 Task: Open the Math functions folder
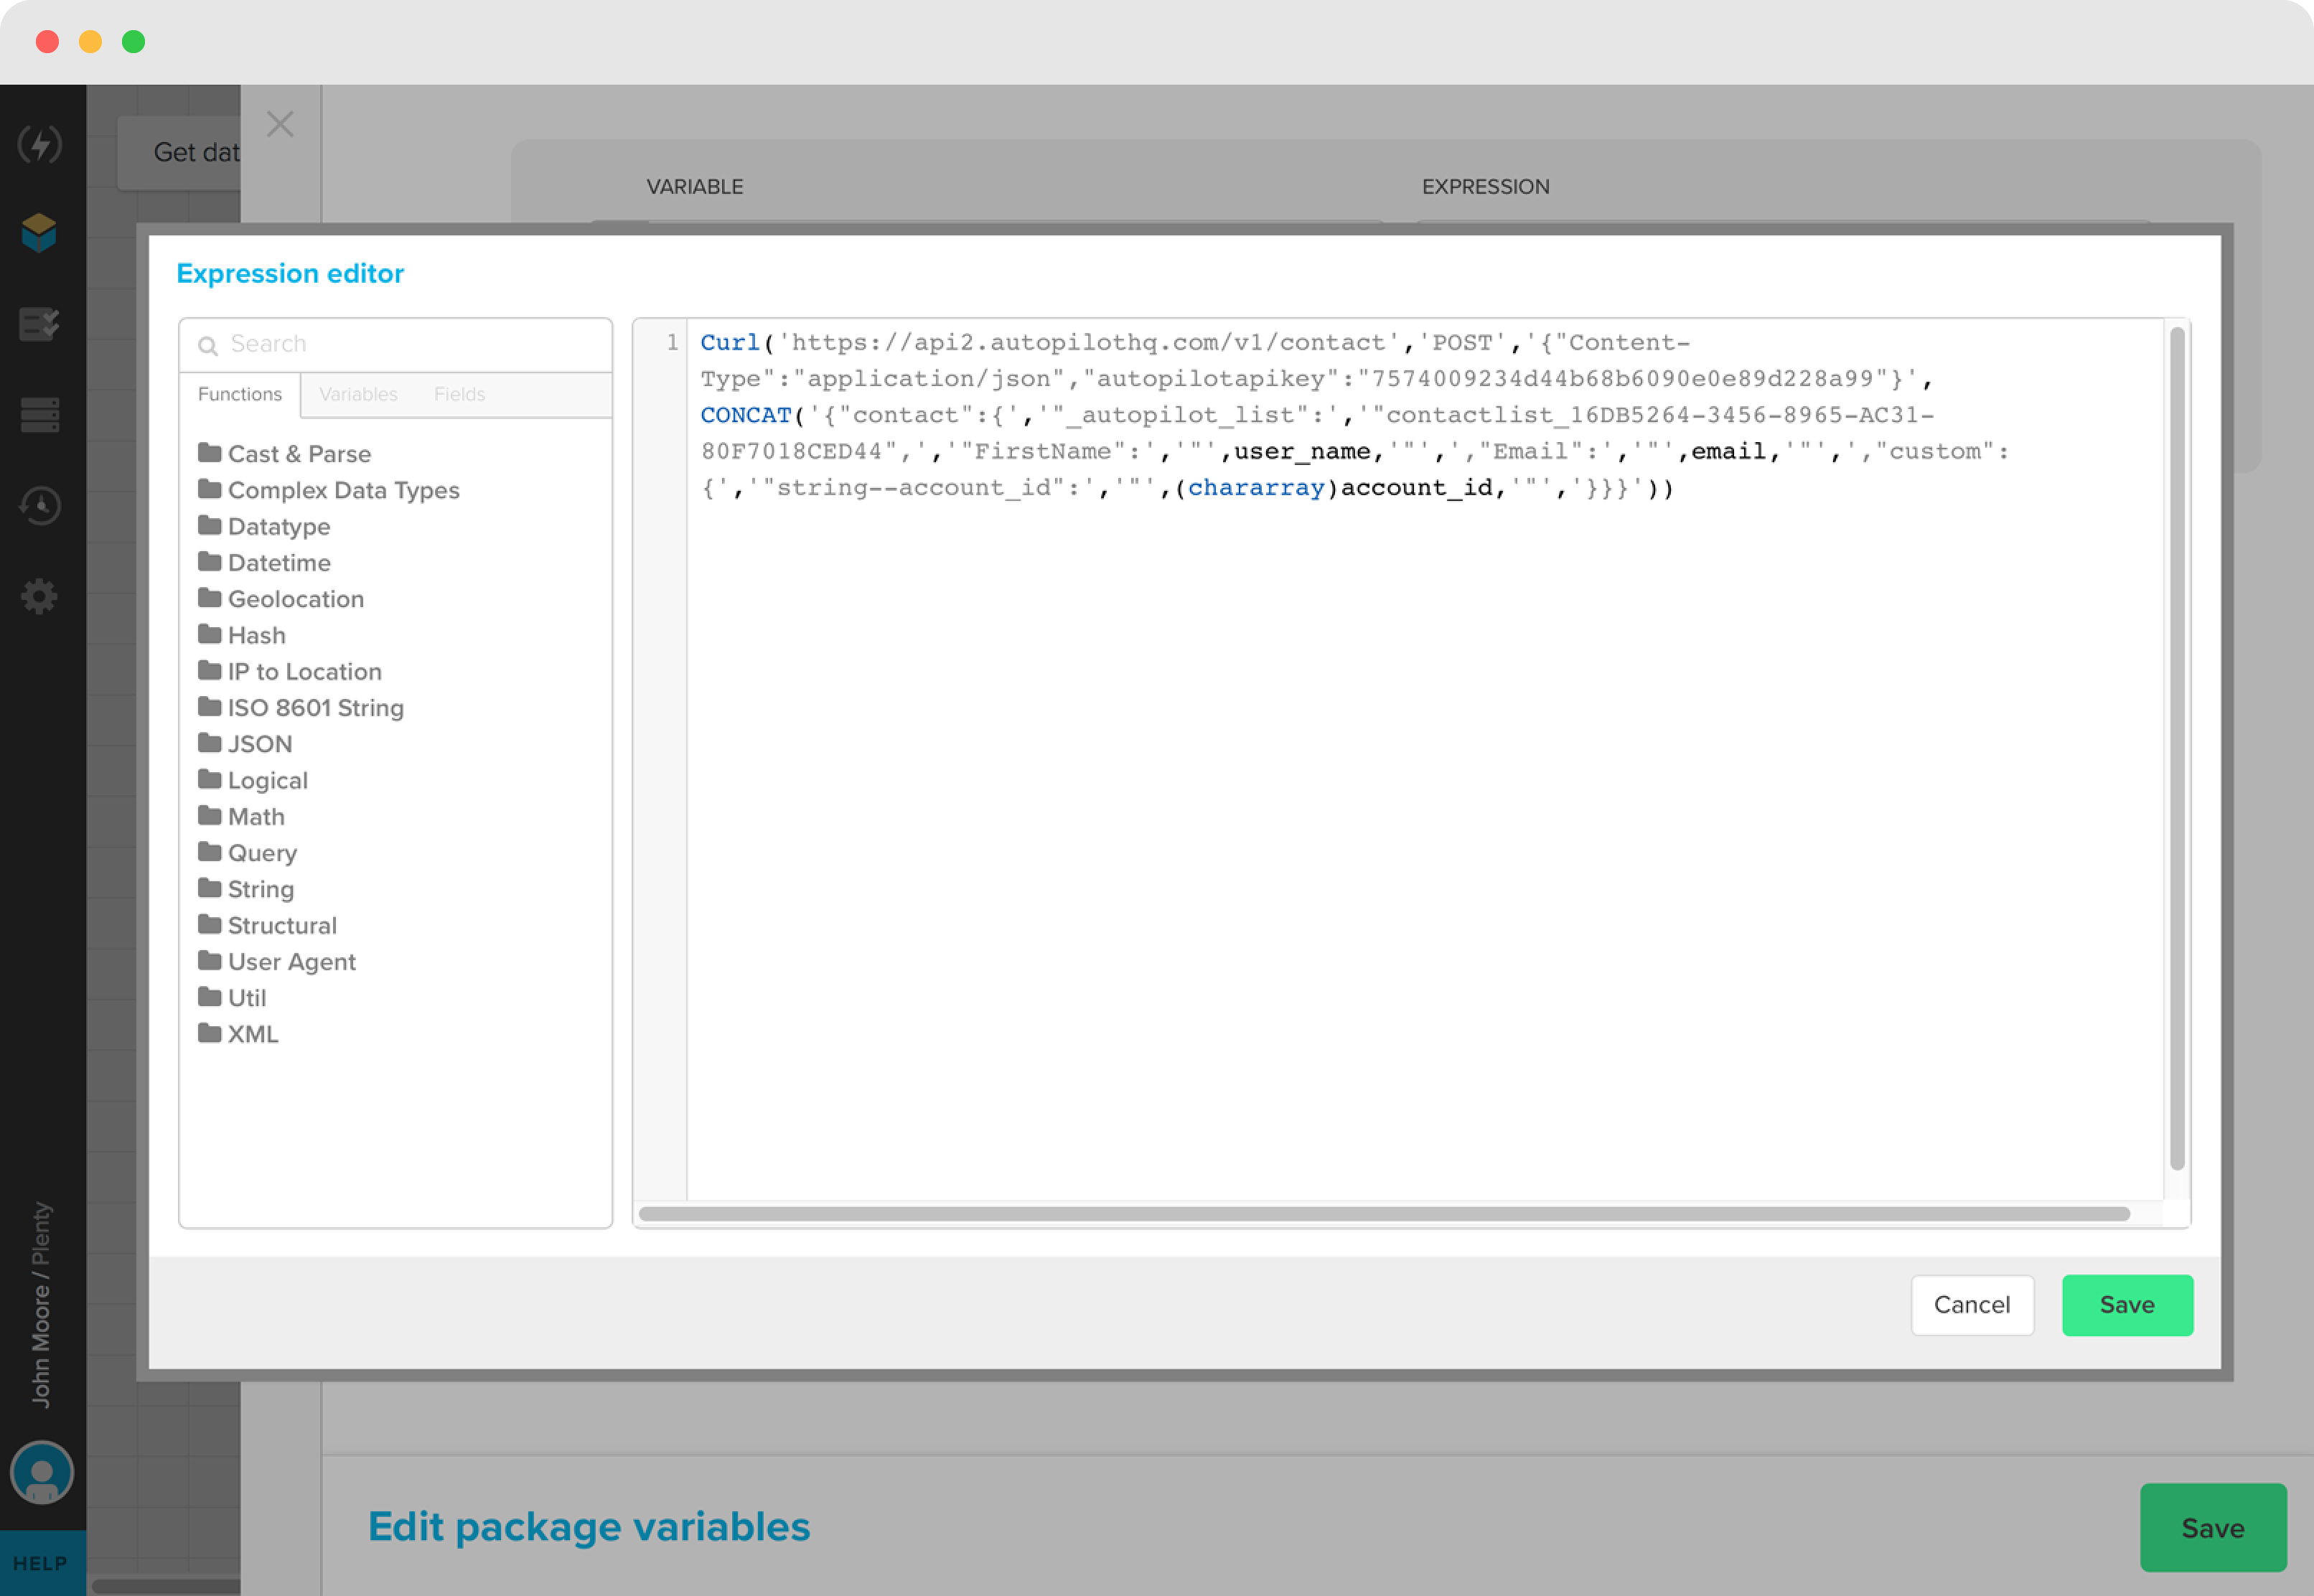tap(241, 816)
